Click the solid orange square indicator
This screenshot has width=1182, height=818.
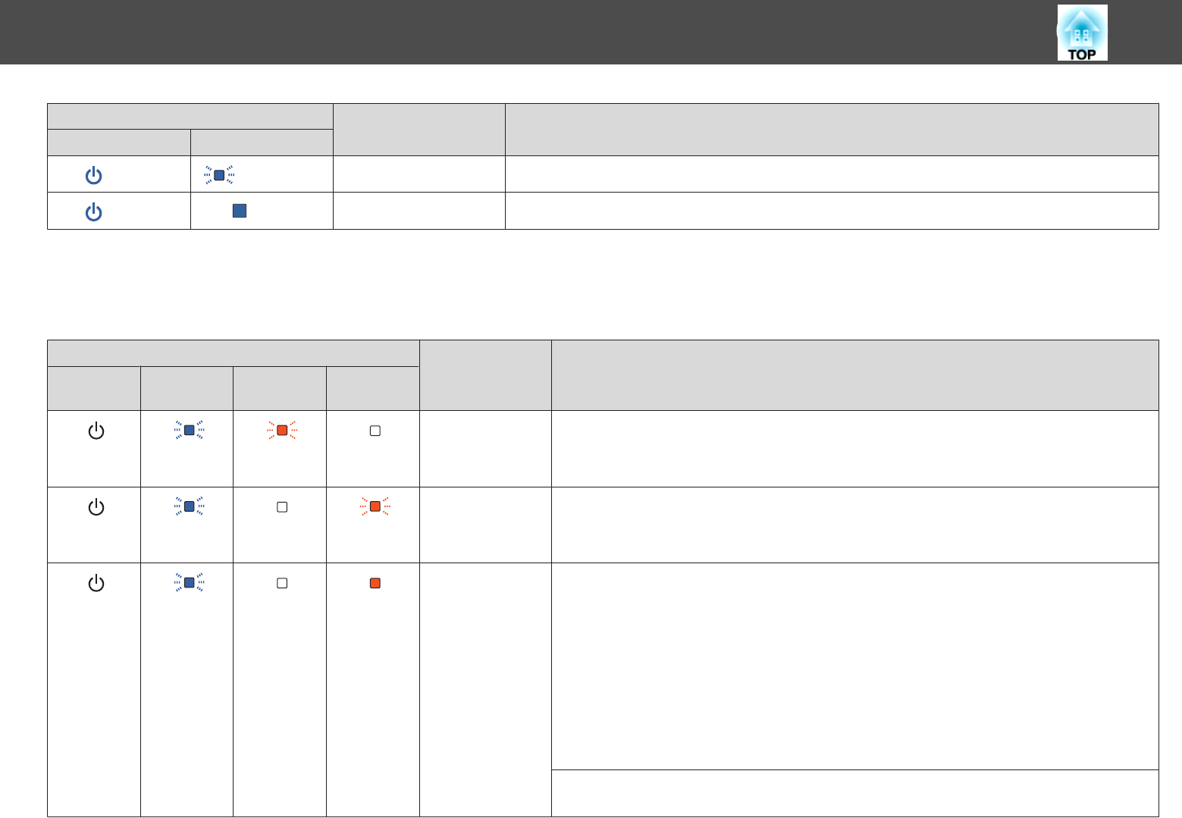coord(375,583)
